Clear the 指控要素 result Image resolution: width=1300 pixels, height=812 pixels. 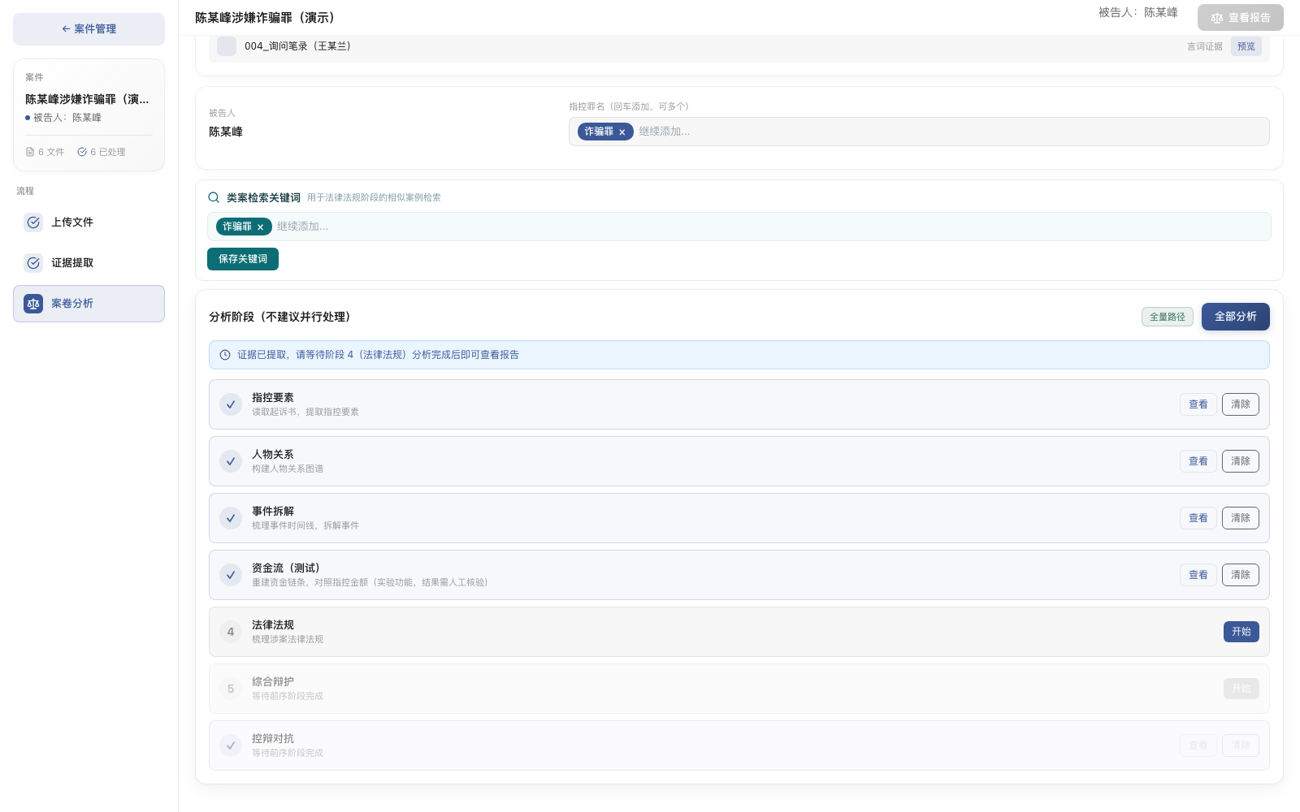coord(1241,404)
